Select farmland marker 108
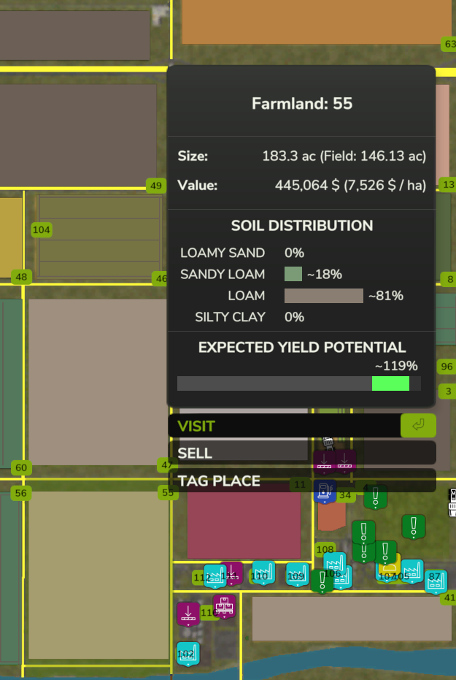The height and width of the screenshot is (680, 456). (325, 549)
